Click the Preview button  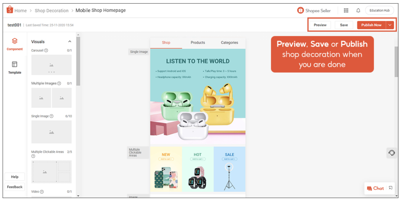click(320, 25)
